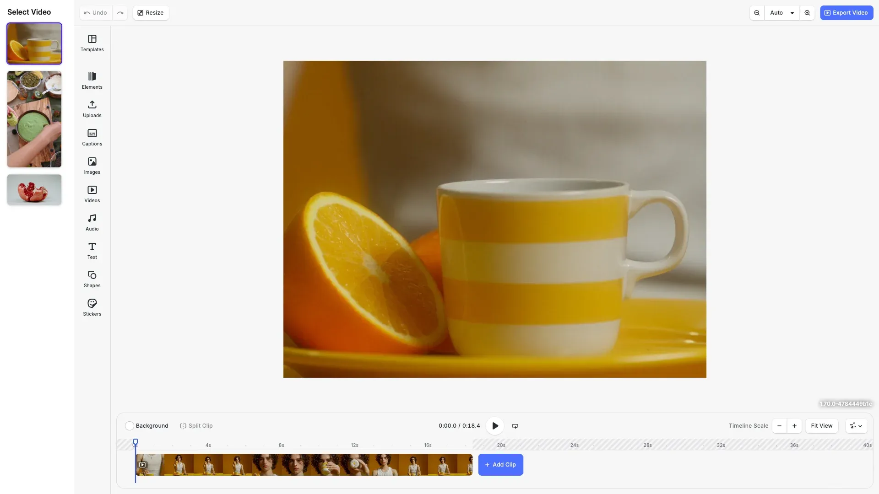879x494 pixels.
Task: Expand the timeline settings dropdown
Action: pyautogui.click(x=856, y=426)
